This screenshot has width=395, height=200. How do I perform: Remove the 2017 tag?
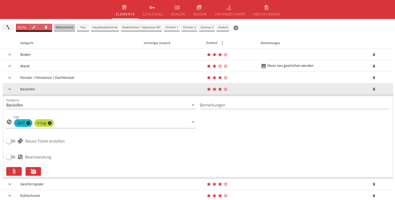(x=28, y=123)
